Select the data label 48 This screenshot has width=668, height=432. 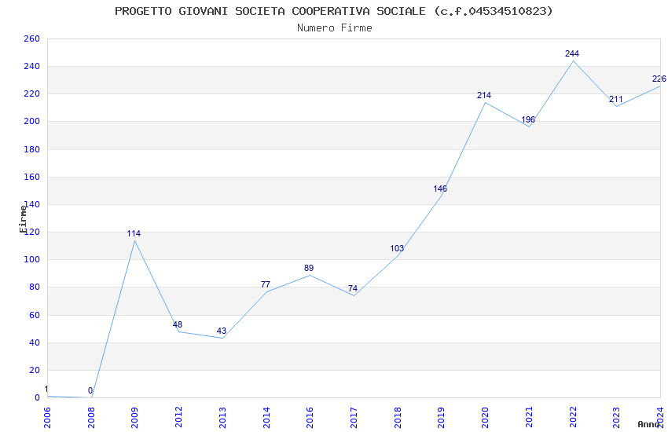point(178,324)
